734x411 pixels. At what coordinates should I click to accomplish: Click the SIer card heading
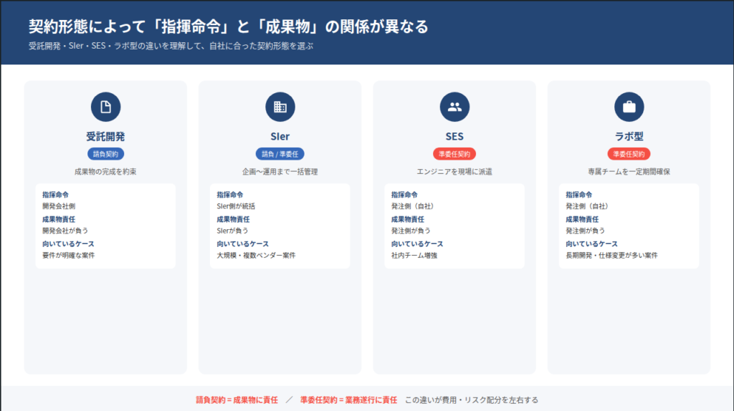tap(280, 137)
